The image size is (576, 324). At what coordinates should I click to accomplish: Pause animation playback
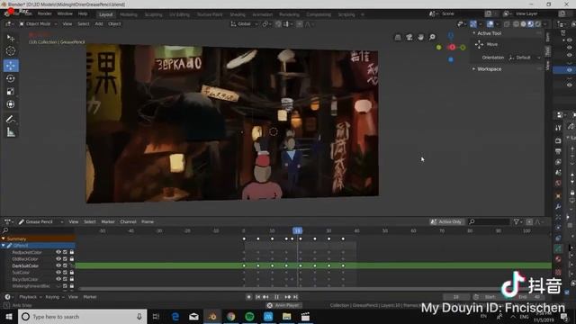[277, 297]
